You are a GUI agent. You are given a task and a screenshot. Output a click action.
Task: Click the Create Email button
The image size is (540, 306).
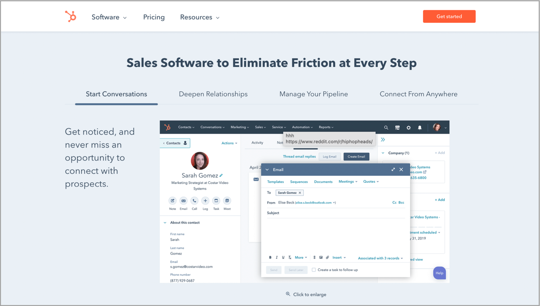[x=356, y=157]
